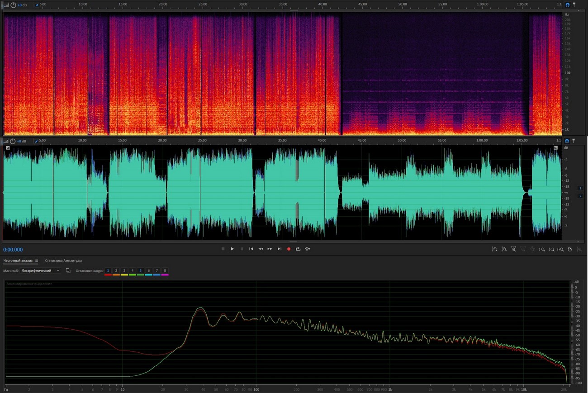Select the Частотный анализ tab
Image resolution: width=588 pixels, height=393 pixels.
point(18,260)
